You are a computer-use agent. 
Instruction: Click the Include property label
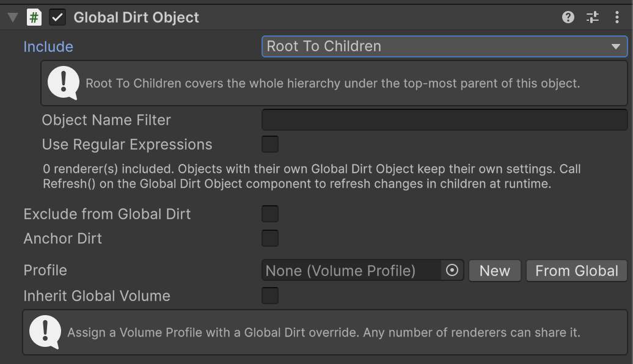pyautogui.click(x=48, y=47)
